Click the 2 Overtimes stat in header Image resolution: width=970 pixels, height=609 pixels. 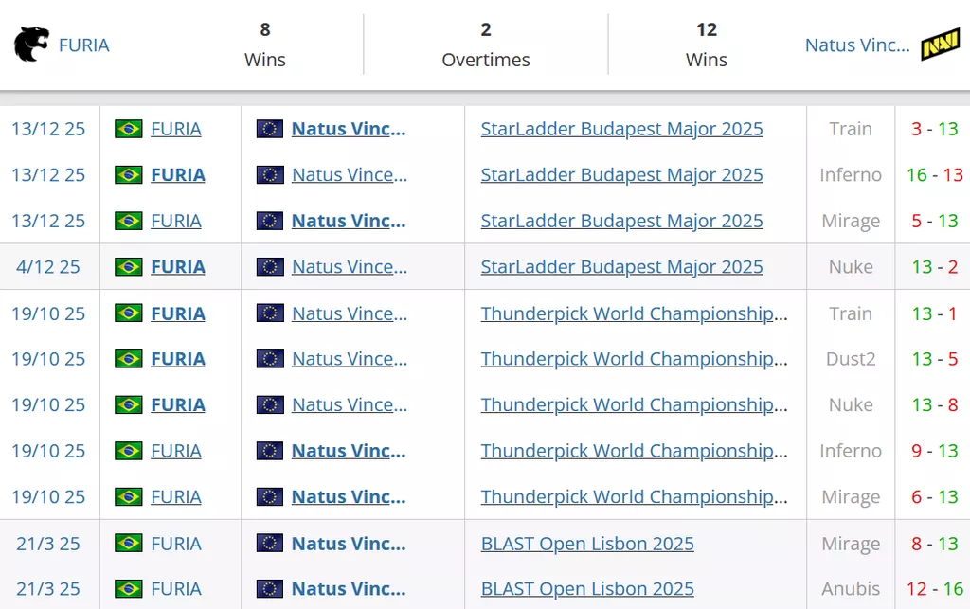point(486,45)
